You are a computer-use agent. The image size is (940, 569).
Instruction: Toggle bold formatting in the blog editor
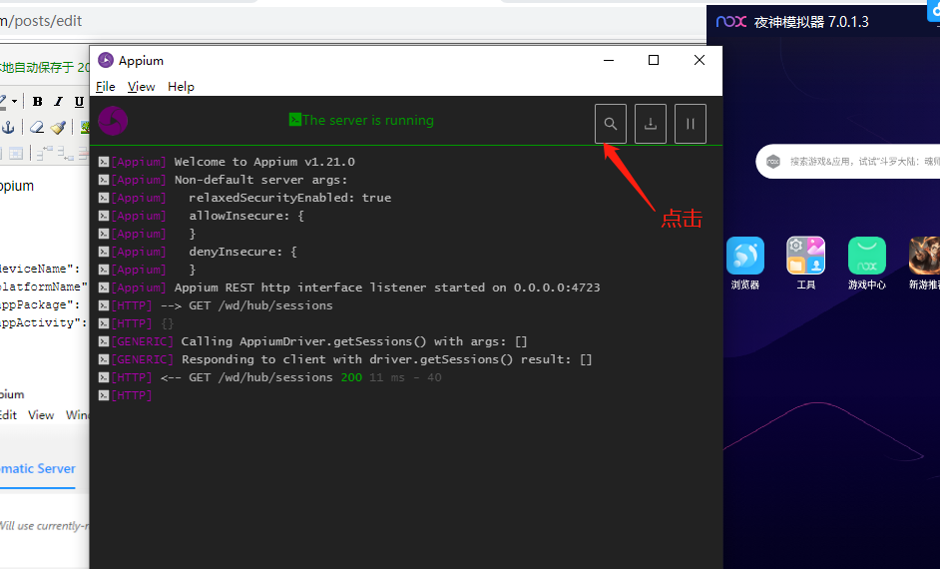(37, 102)
